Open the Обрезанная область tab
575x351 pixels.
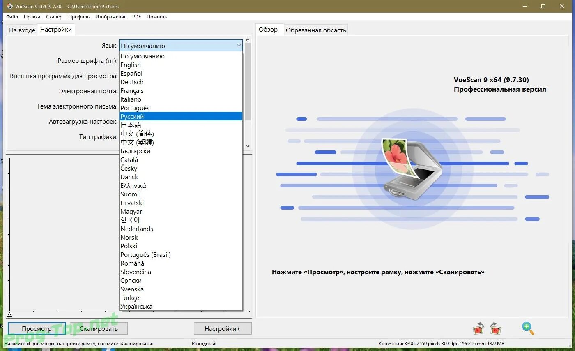[x=316, y=30]
